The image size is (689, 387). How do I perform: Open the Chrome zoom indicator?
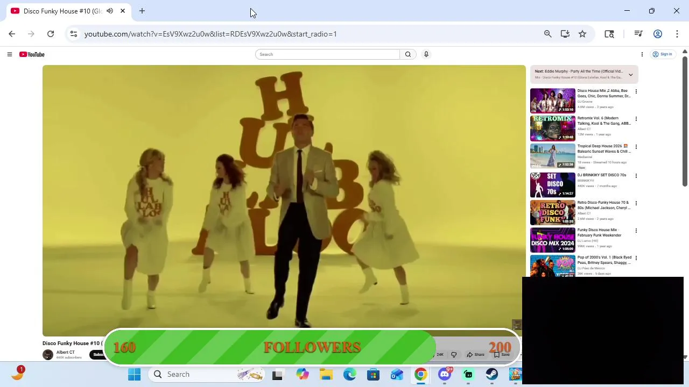[x=547, y=34]
